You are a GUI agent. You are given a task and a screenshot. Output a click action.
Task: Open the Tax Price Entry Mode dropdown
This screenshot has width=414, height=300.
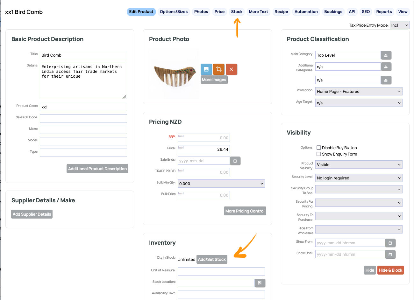point(399,25)
